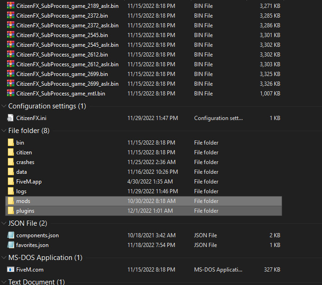Viewport: 322px width, 285px height.
Task: Collapse the JSON File group
Action: [x=4, y=223]
